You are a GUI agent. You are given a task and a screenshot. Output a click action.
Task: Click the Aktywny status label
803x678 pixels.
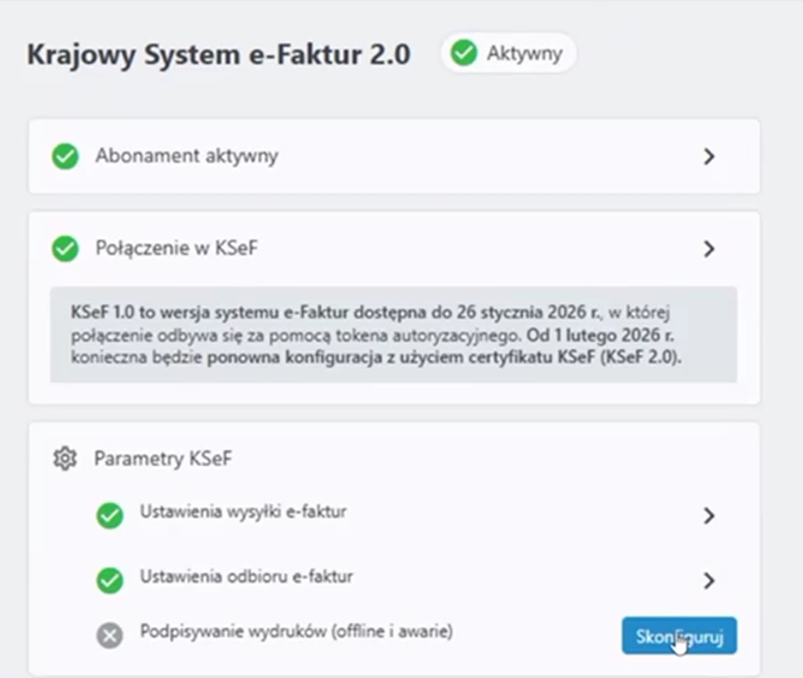(524, 54)
